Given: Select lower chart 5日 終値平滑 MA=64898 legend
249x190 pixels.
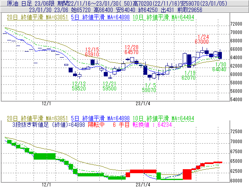Looking at the screenshot, I should [101, 118].
